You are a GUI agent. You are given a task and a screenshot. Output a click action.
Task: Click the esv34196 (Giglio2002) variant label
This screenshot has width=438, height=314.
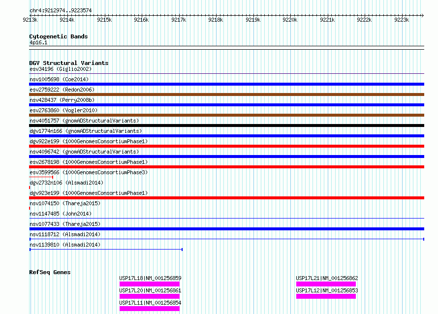pyautogui.click(x=61, y=69)
